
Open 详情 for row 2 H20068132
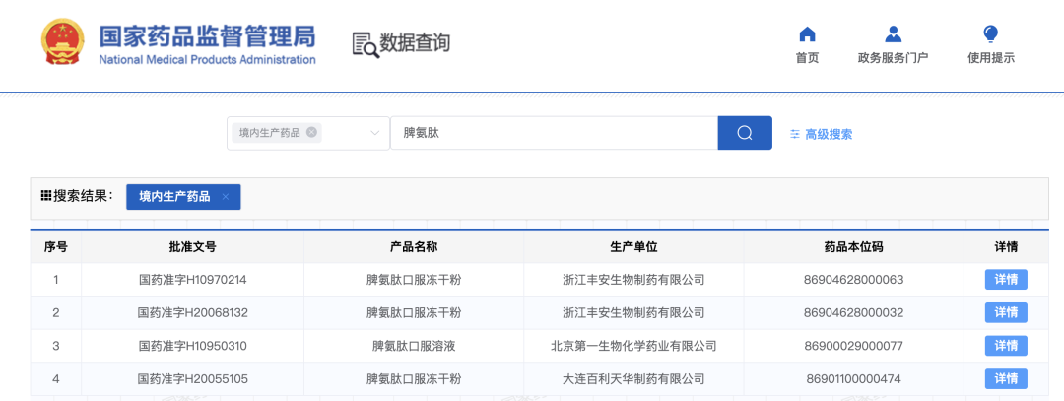[x=1006, y=312]
